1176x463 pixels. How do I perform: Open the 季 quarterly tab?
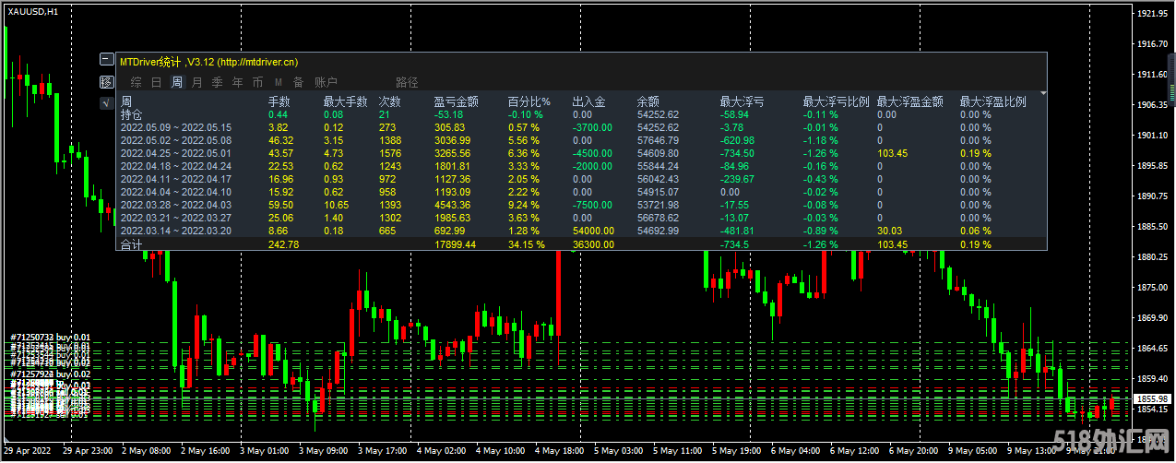(x=218, y=83)
